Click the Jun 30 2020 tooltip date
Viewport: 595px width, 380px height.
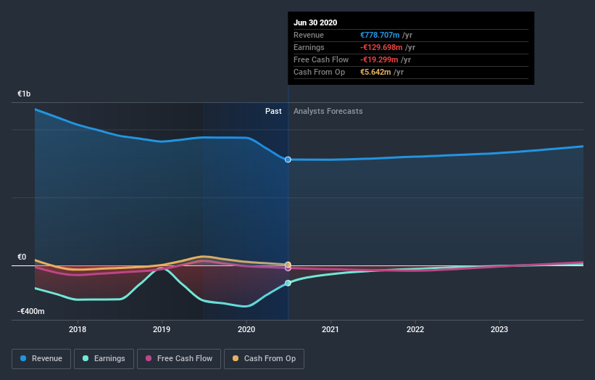click(x=315, y=22)
